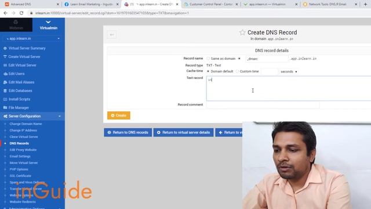The image size is (371, 209).
Task: Open the Virtualmin panel tab
Action: point(49,25)
